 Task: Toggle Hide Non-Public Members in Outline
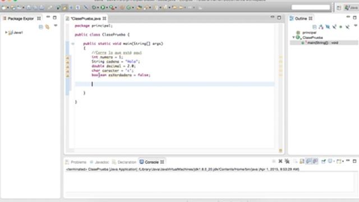[x=340, y=27]
